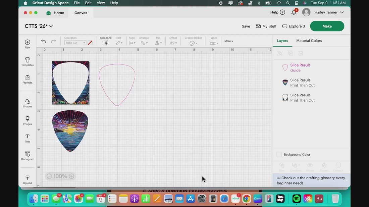
Task: Click the Undo arrow
Action: tap(44, 41)
